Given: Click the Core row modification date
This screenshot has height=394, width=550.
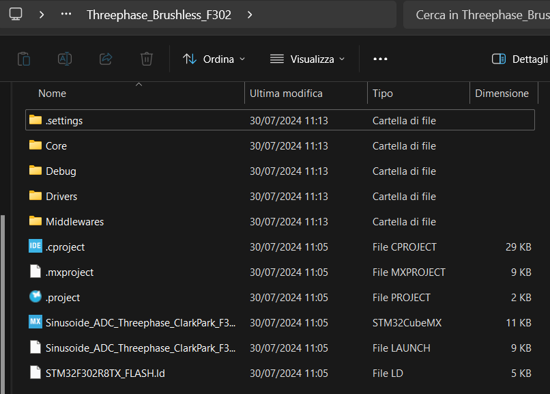Looking at the screenshot, I should 289,146.
